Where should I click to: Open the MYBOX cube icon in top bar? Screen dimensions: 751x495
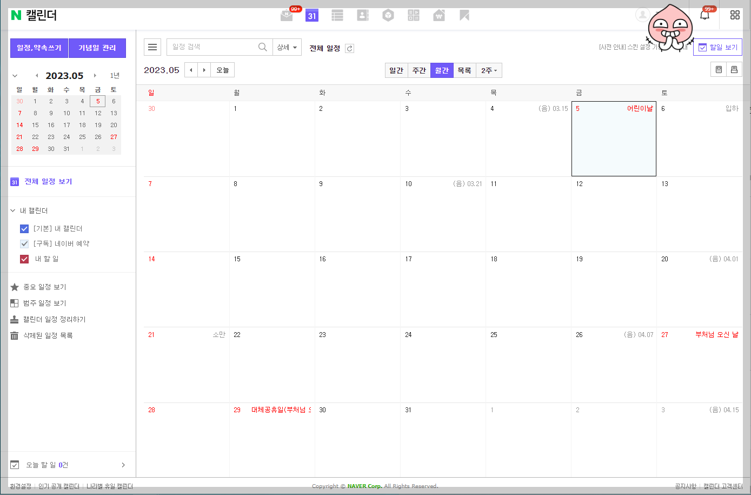388,15
